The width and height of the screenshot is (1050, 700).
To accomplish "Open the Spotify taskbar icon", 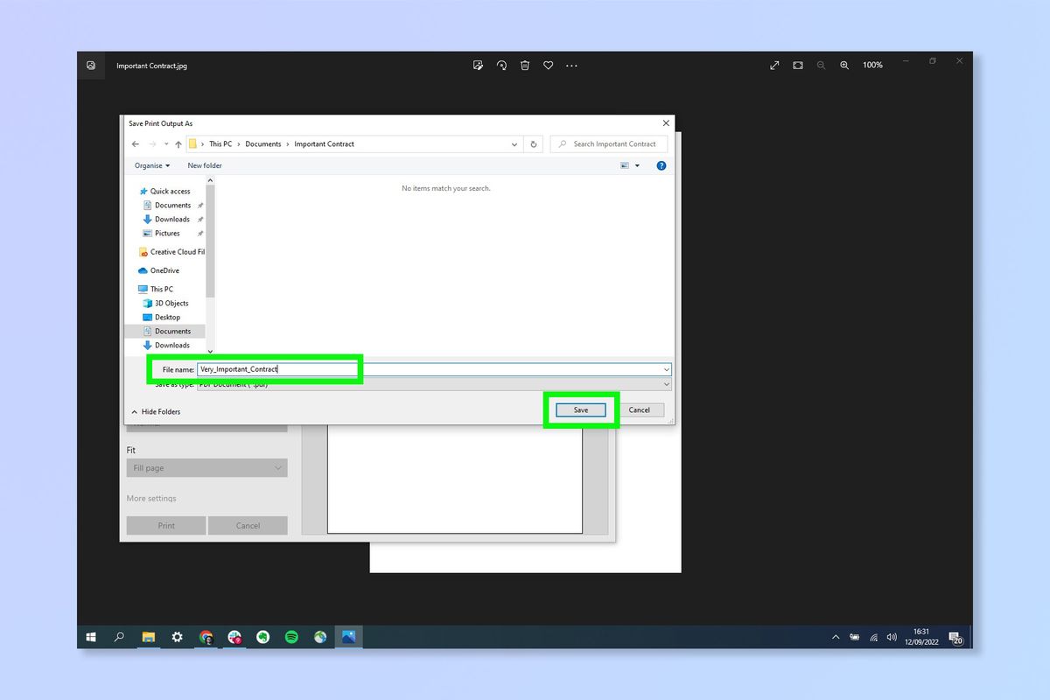I will pyautogui.click(x=291, y=636).
